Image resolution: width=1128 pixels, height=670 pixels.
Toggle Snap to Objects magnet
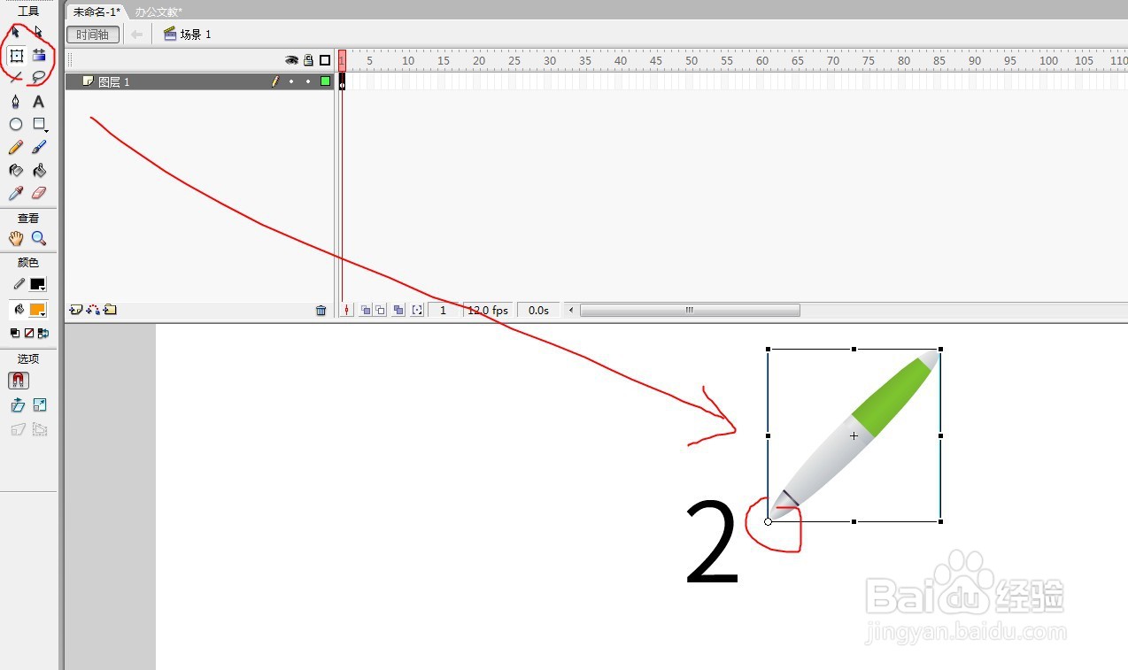point(19,381)
